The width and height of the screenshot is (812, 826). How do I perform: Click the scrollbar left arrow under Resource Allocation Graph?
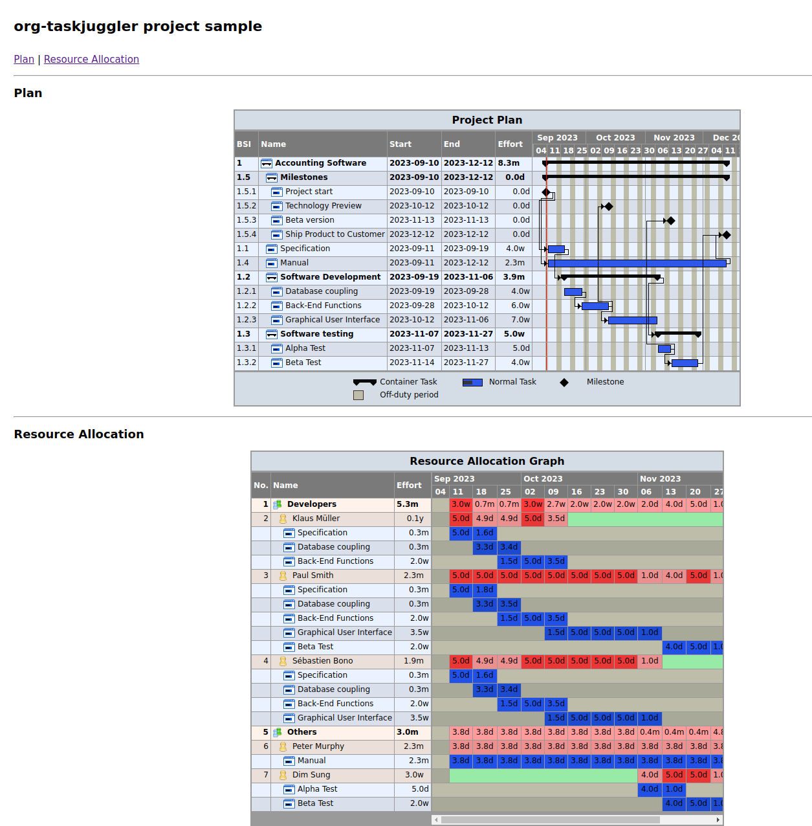click(x=436, y=820)
